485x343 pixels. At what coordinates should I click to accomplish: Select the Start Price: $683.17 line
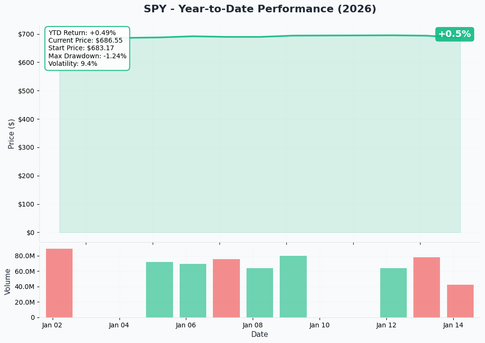81,48
